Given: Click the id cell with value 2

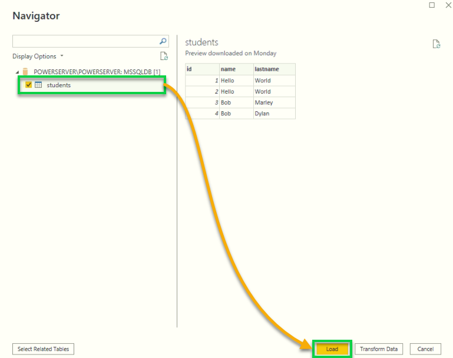Looking at the screenshot, I should (x=202, y=91).
